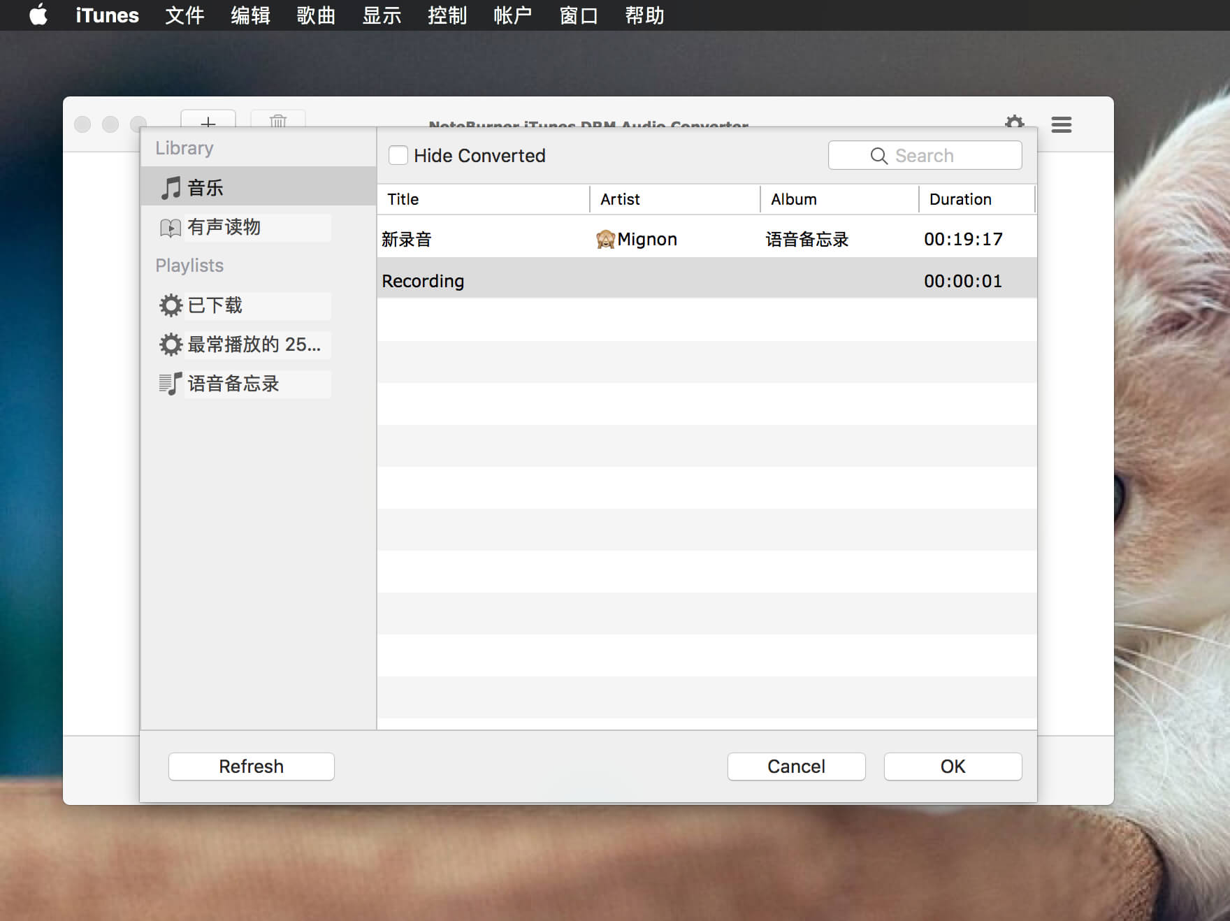Viewport: 1230px width, 921px height.
Task: Sort by the Duration column header
Action: [x=977, y=199]
